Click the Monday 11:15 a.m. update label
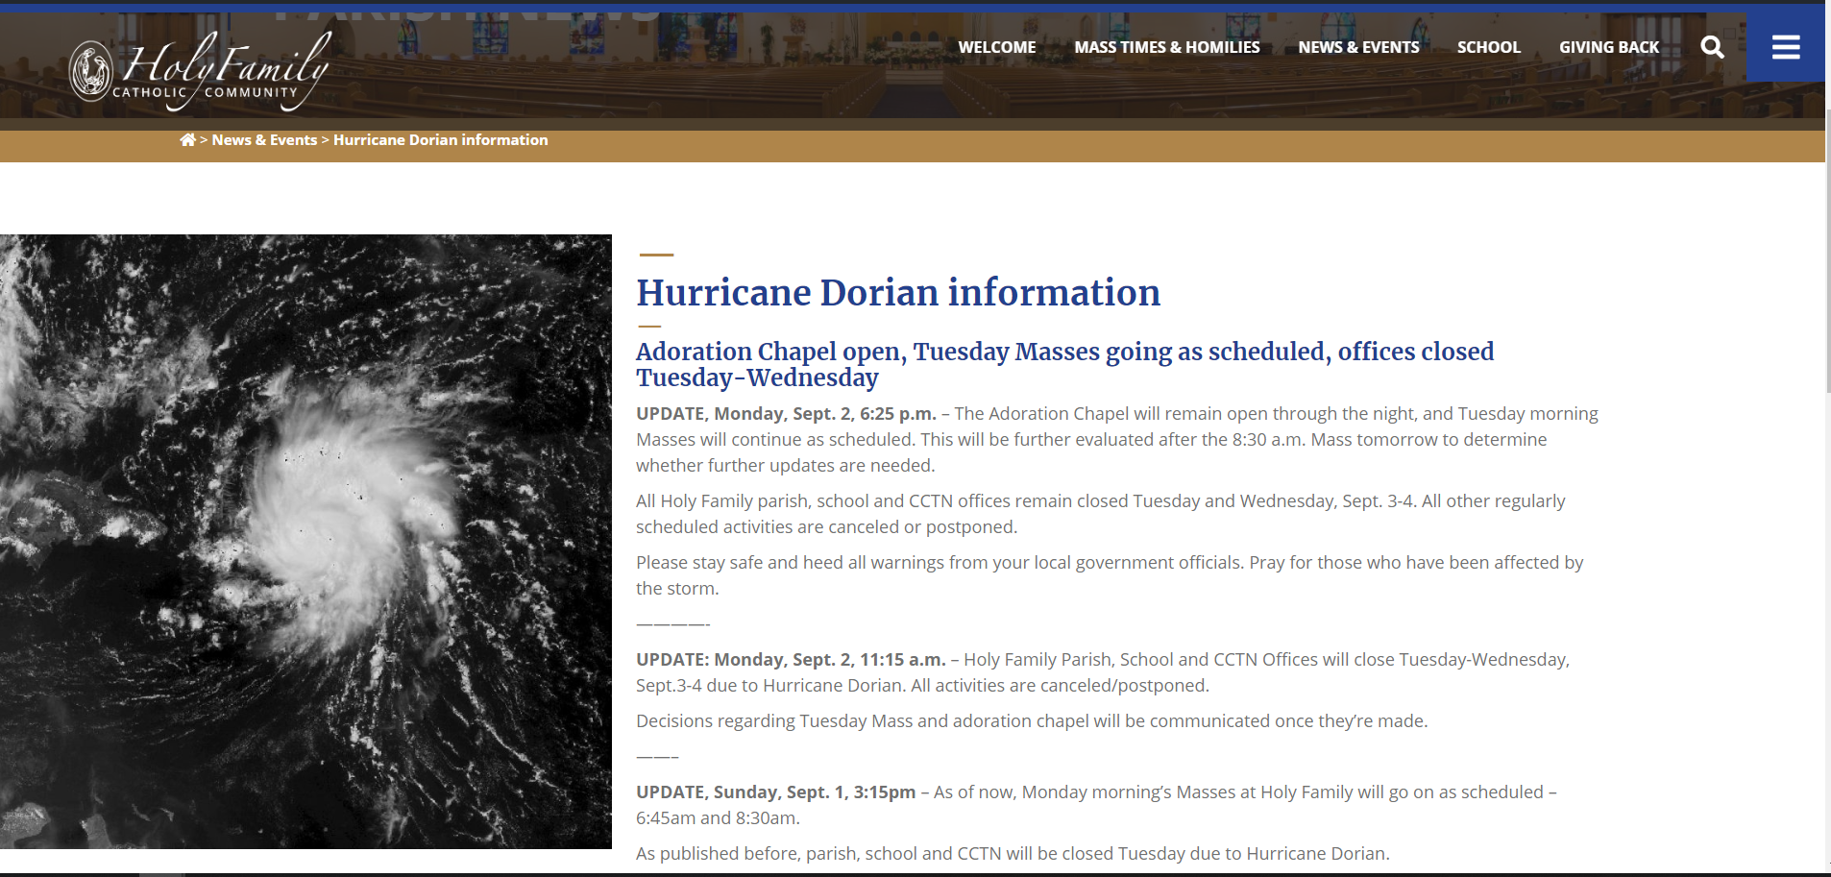The height and width of the screenshot is (877, 1831). click(x=790, y=660)
